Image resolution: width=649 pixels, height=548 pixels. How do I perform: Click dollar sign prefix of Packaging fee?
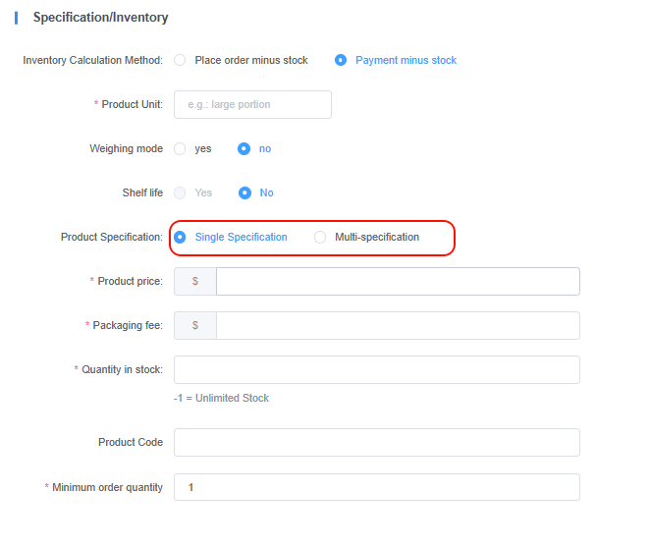[x=195, y=325]
